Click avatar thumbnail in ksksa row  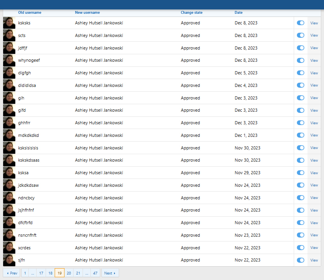tap(9, 173)
